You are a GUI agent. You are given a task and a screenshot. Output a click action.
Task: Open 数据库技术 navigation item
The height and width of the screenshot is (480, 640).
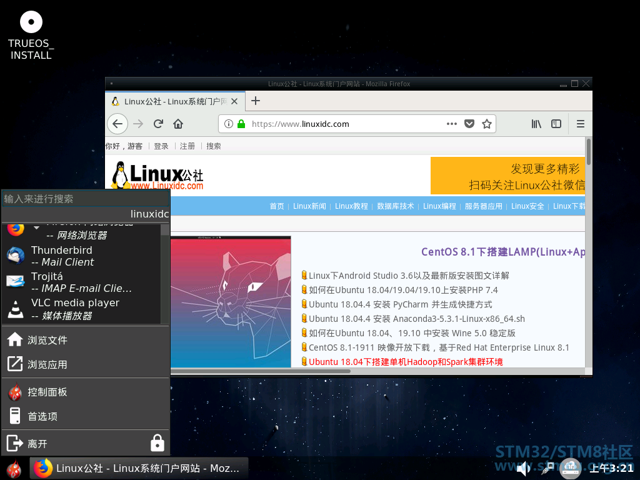396,206
